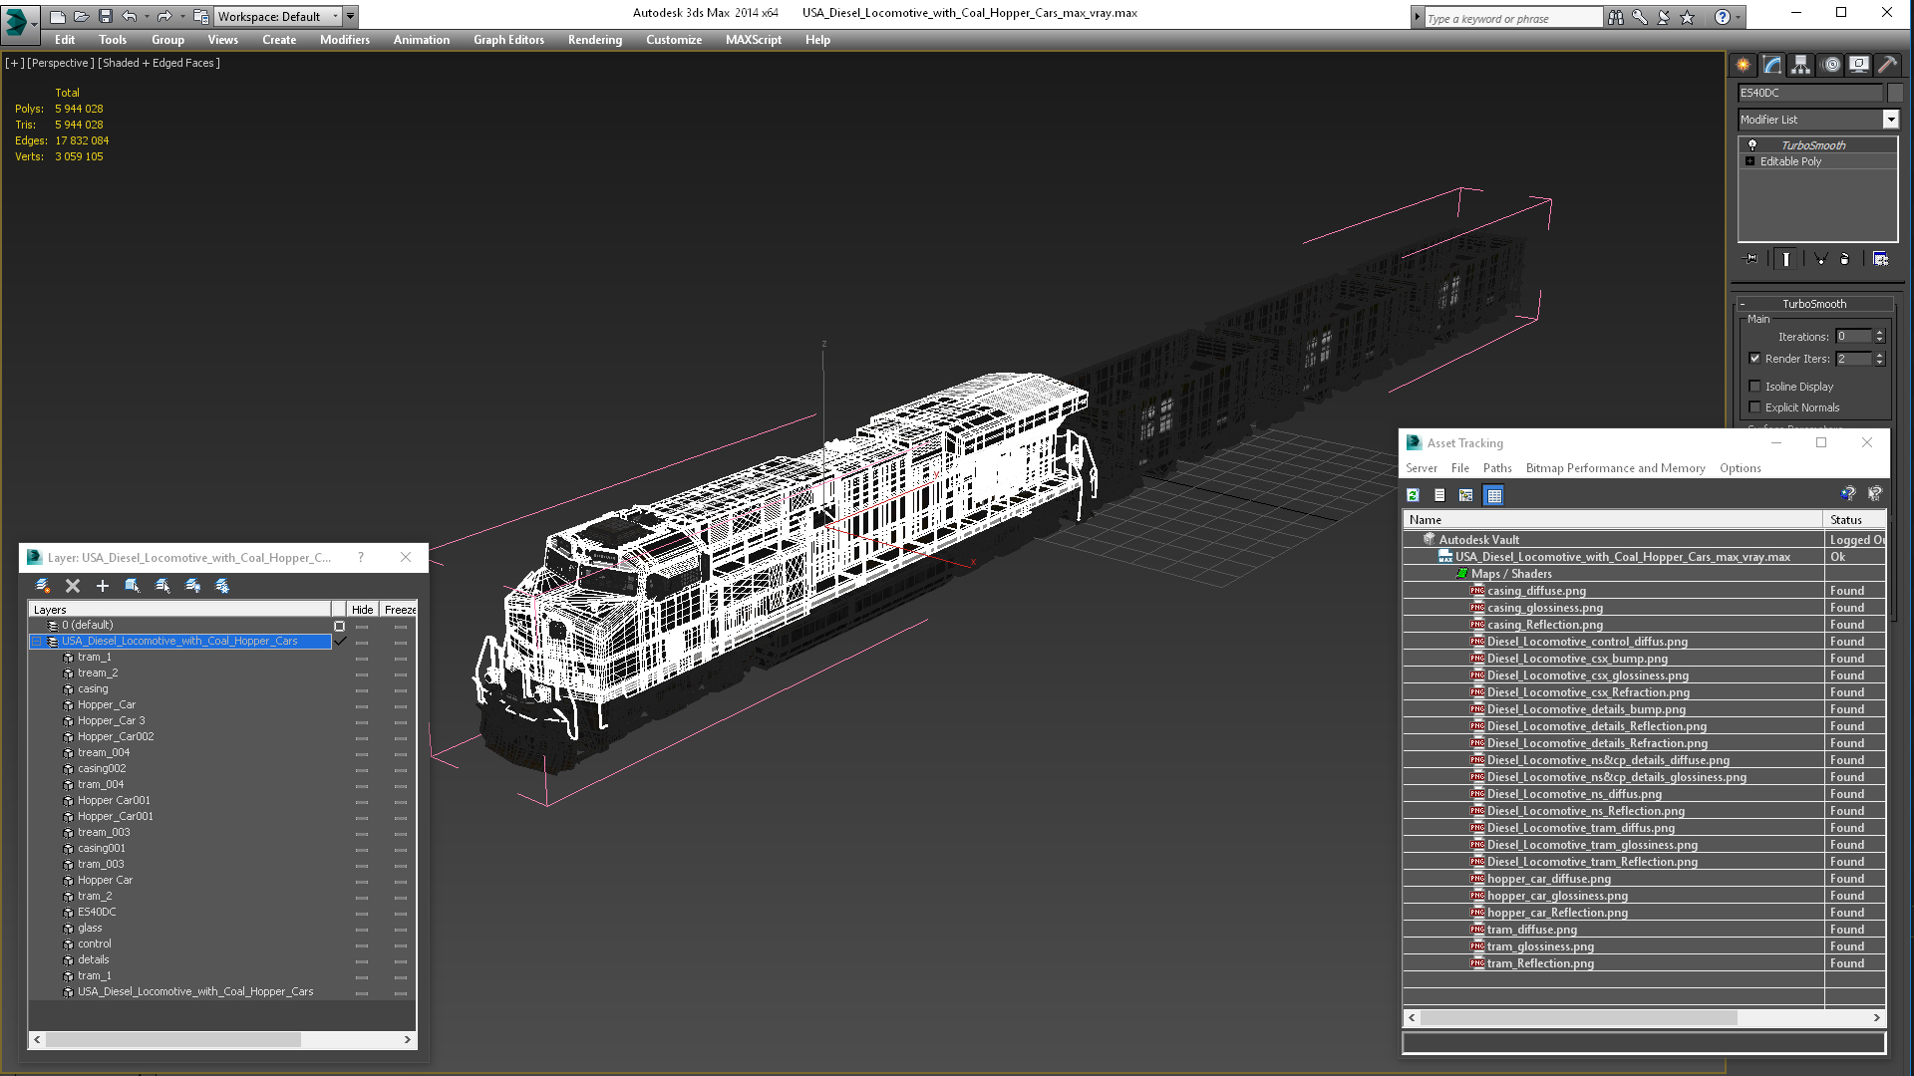Viewport: 1914px width, 1076px height.
Task: Click Name column header in Asset Tracking
Action: click(x=1614, y=520)
